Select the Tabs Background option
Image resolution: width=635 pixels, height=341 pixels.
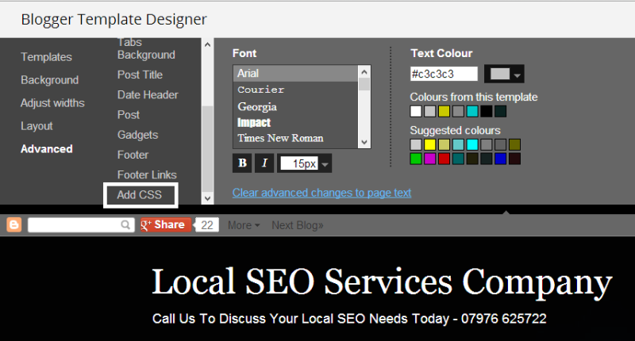click(146, 48)
